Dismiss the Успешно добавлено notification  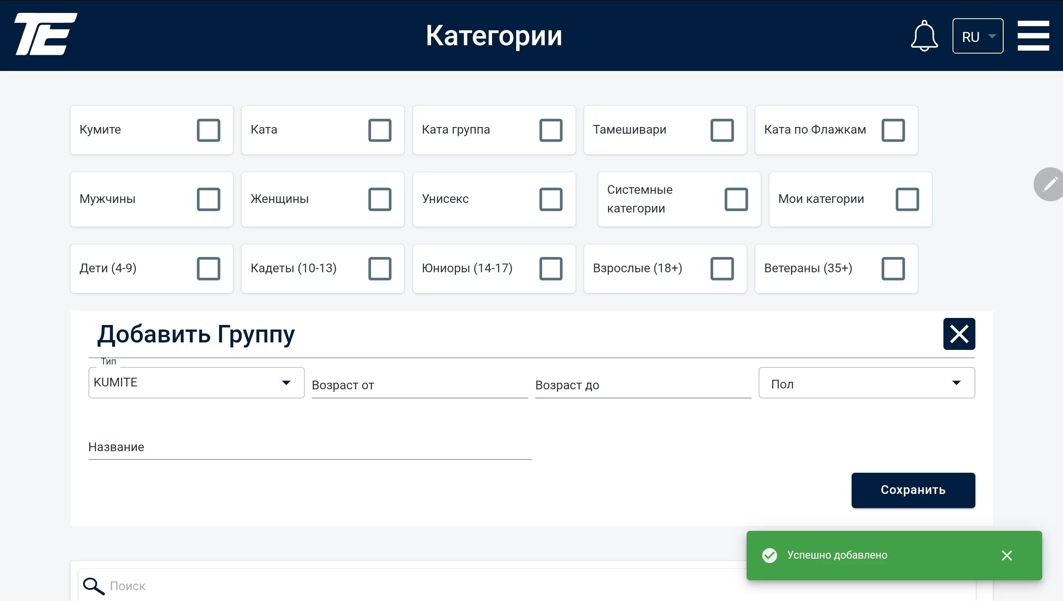[x=1007, y=555]
